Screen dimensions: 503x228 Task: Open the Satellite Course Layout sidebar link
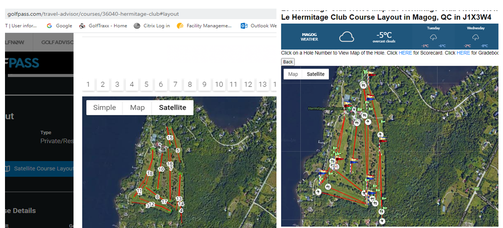39,169
